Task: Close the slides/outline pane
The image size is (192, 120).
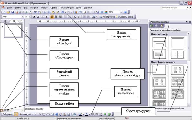Action: pos(21,21)
